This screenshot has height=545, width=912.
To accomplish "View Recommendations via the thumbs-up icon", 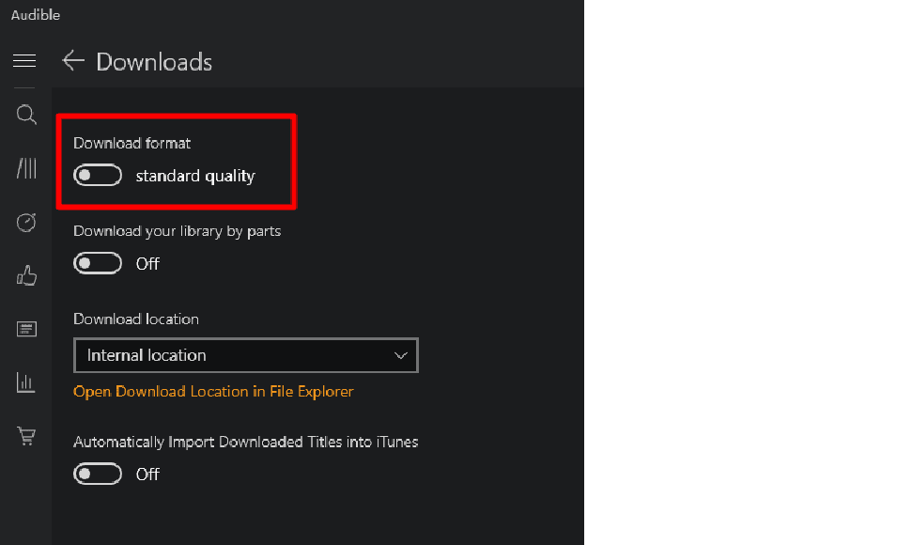I will [x=24, y=274].
